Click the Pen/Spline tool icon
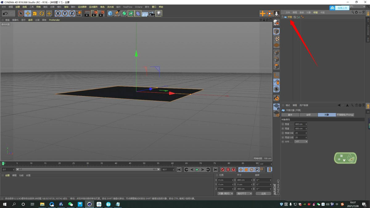370x208 pixels. [x=117, y=13]
